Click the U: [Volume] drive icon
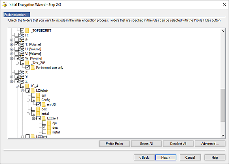Image resolution: width=229 pixels, height=164 pixels. pyautogui.click(x=22, y=49)
